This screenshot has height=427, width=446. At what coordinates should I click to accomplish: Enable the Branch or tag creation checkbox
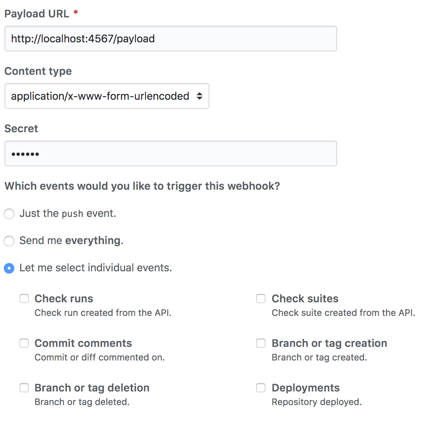click(261, 343)
